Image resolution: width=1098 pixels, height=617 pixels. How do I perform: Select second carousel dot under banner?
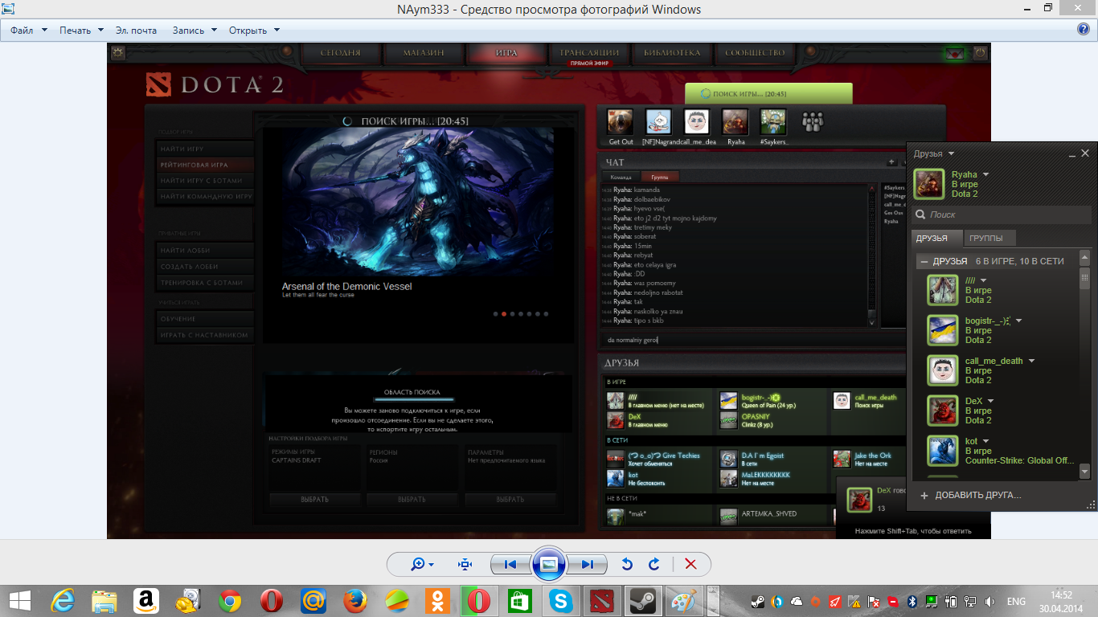coord(504,314)
